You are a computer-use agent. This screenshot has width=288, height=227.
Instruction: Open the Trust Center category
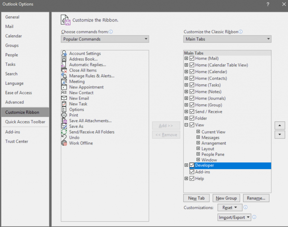pos(25,141)
